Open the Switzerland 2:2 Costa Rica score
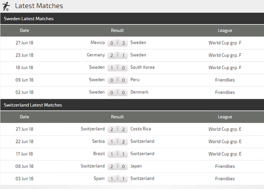 (117, 129)
